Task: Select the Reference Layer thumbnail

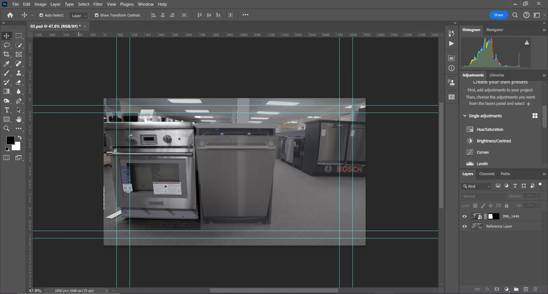Action: coord(477,226)
